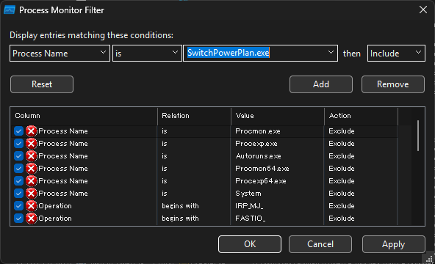
Task: Uncheck the Procmon64.exe filter checkbox
Action: (18, 168)
